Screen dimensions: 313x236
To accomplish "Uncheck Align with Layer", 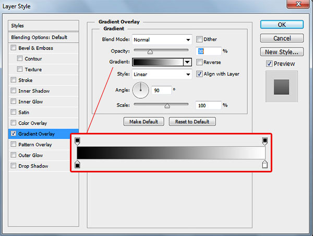I will [x=199, y=74].
